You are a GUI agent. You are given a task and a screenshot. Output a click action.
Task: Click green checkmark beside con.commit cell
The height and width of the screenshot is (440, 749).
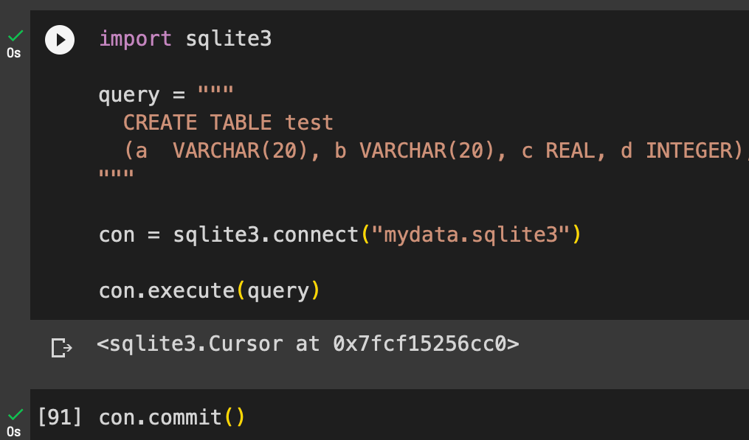point(15,414)
